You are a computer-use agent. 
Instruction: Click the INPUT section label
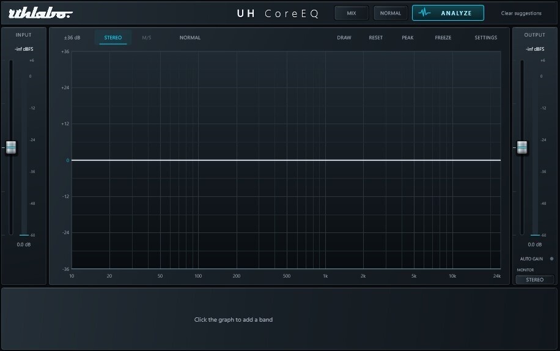[x=24, y=35]
